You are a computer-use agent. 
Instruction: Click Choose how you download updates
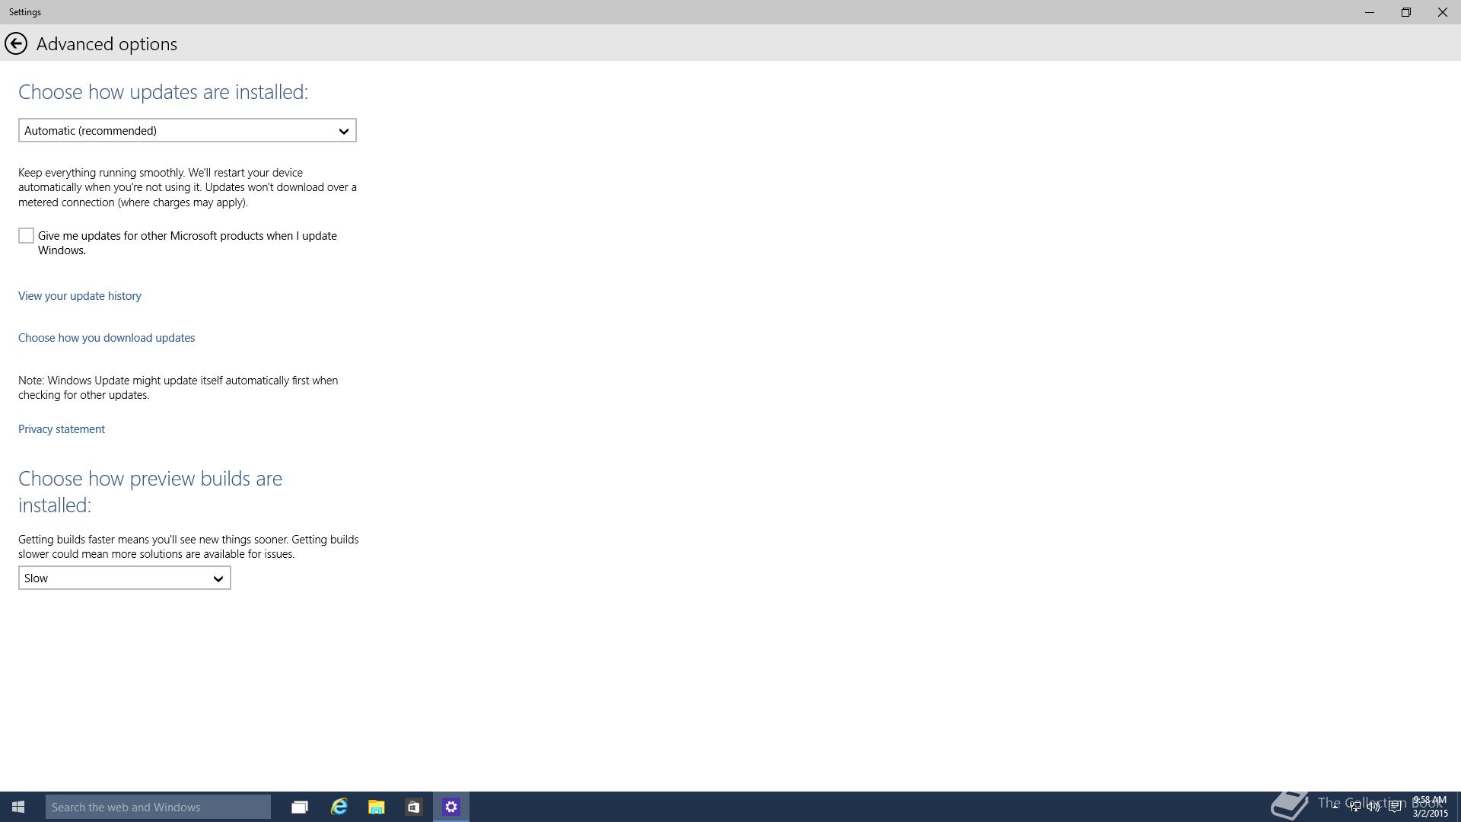[107, 338]
